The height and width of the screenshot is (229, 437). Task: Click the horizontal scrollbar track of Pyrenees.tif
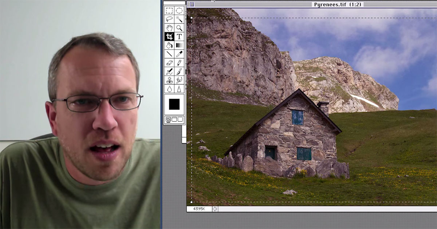[x=327, y=209]
